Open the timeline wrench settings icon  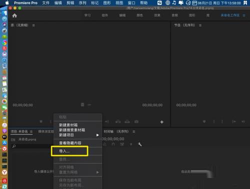coord(139,144)
